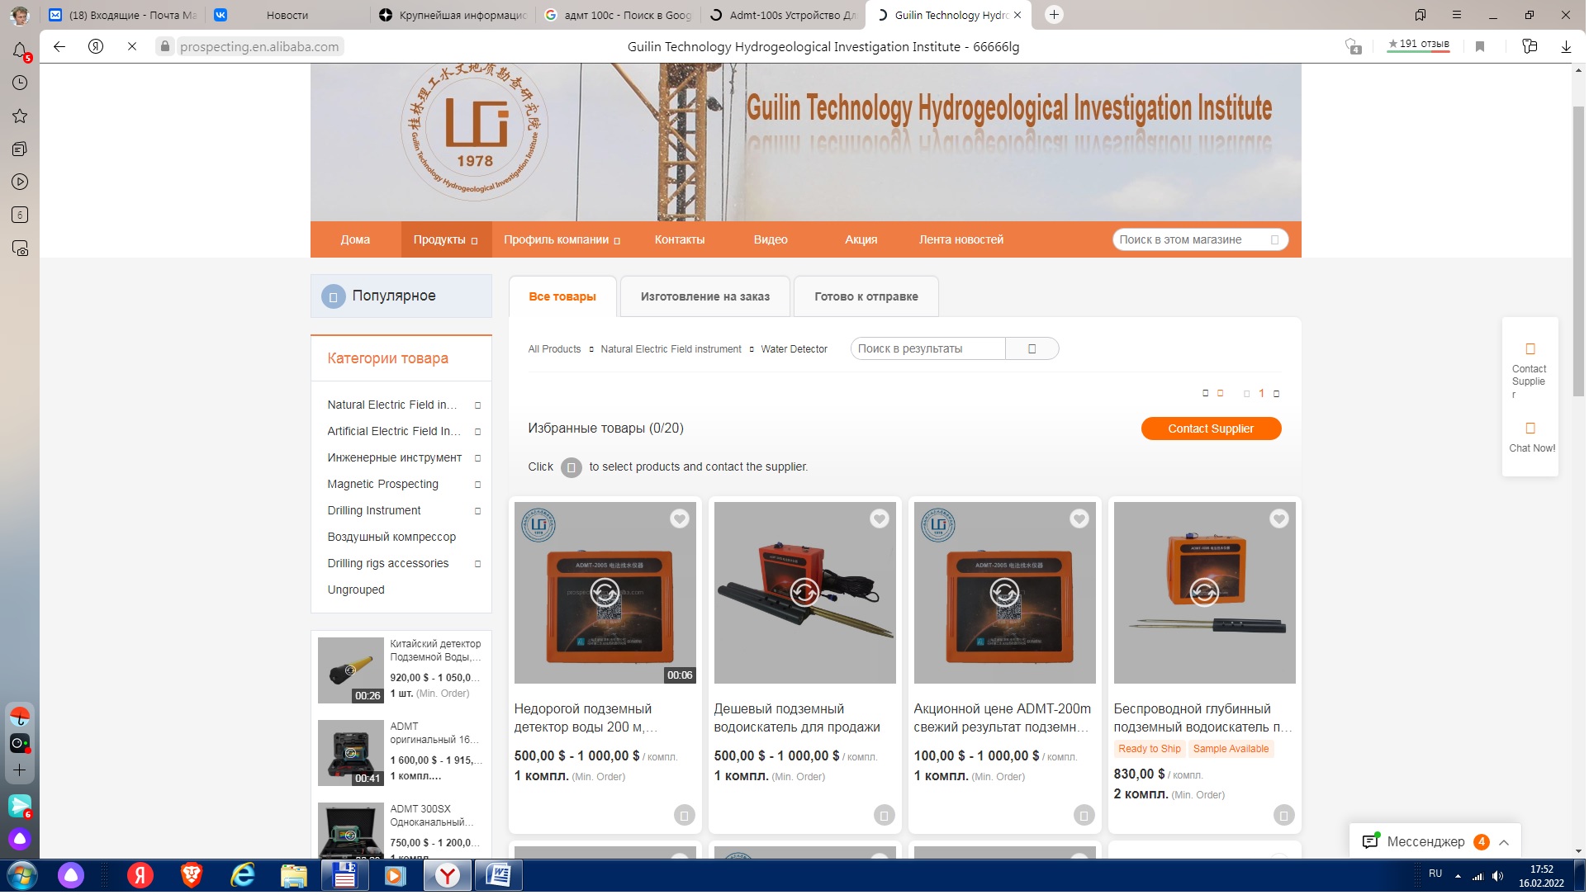Open history clock icon in sidebar
The height and width of the screenshot is (895, 1589).
click(x=20, y=83)
